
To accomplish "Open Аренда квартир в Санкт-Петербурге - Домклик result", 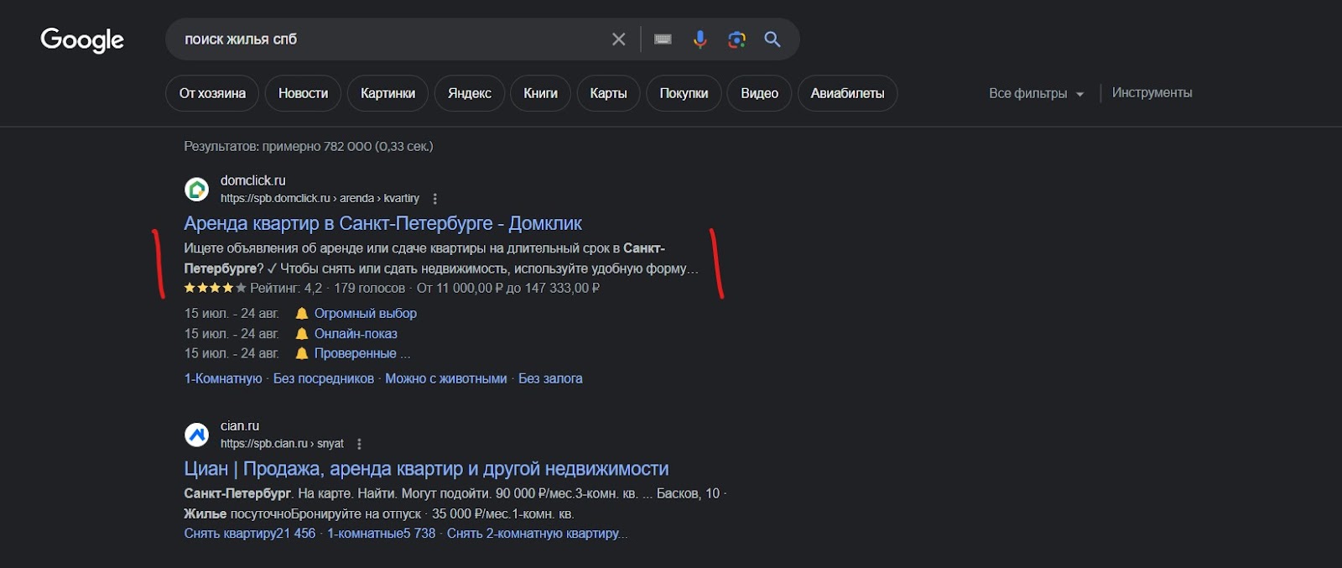I will [x=382, y=223].
